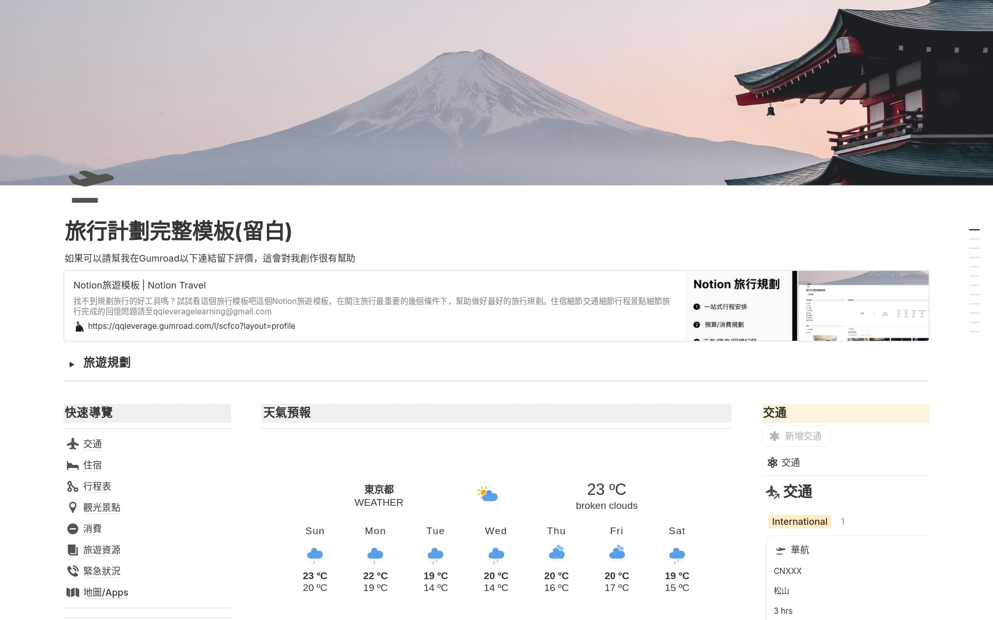Select the bed icon next to 住宿

tap(73, 465)
